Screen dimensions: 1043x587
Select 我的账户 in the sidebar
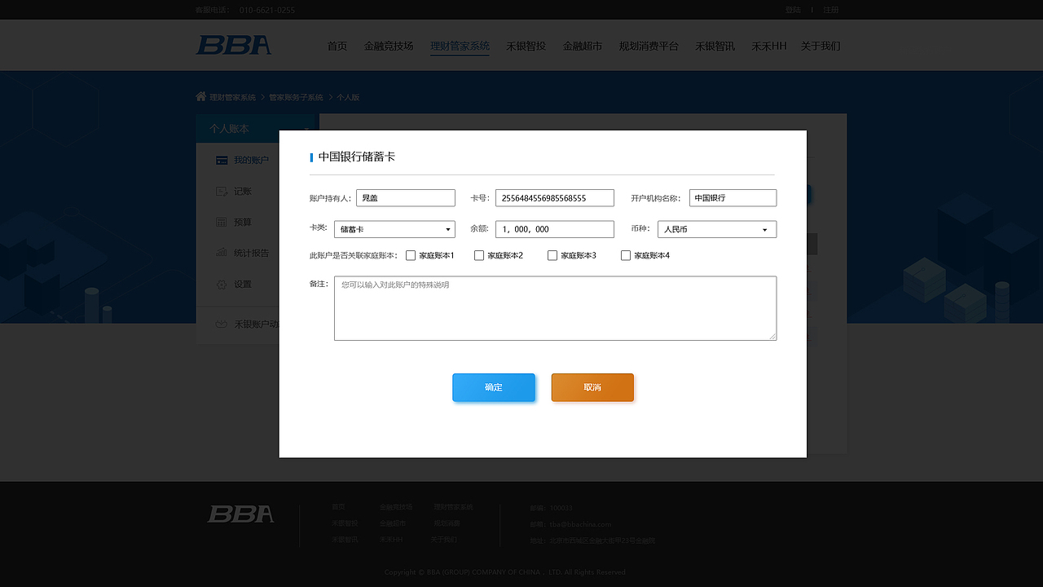point(251,161)
